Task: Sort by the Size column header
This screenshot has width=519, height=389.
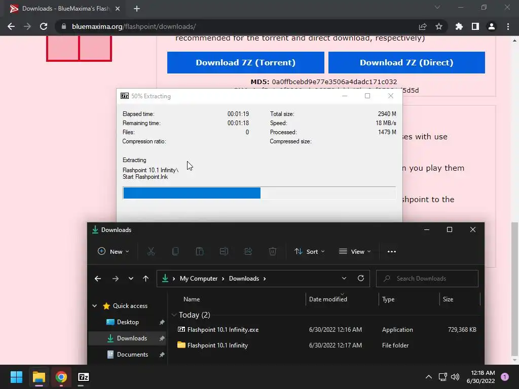Action: pyautogui.click(x=448, y=299)
